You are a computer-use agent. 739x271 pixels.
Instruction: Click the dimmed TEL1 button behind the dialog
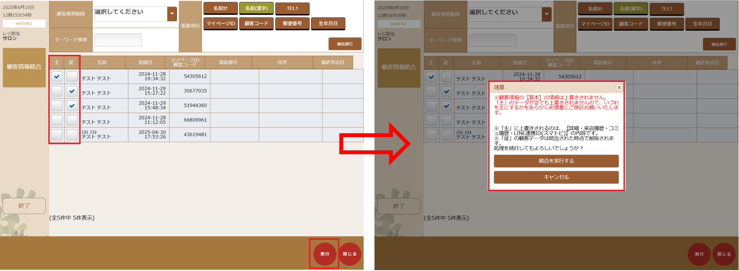(x=667, y=9)
